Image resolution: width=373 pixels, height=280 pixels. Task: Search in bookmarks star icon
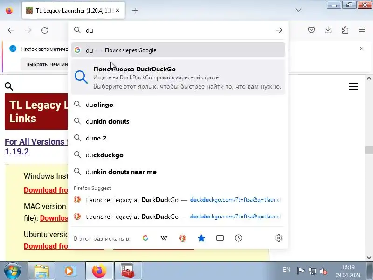pyautogui.click(x=201, y=238)
